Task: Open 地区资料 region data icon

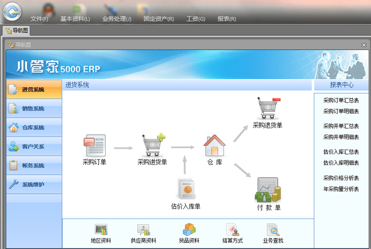Action: click(x=100, y=230)
